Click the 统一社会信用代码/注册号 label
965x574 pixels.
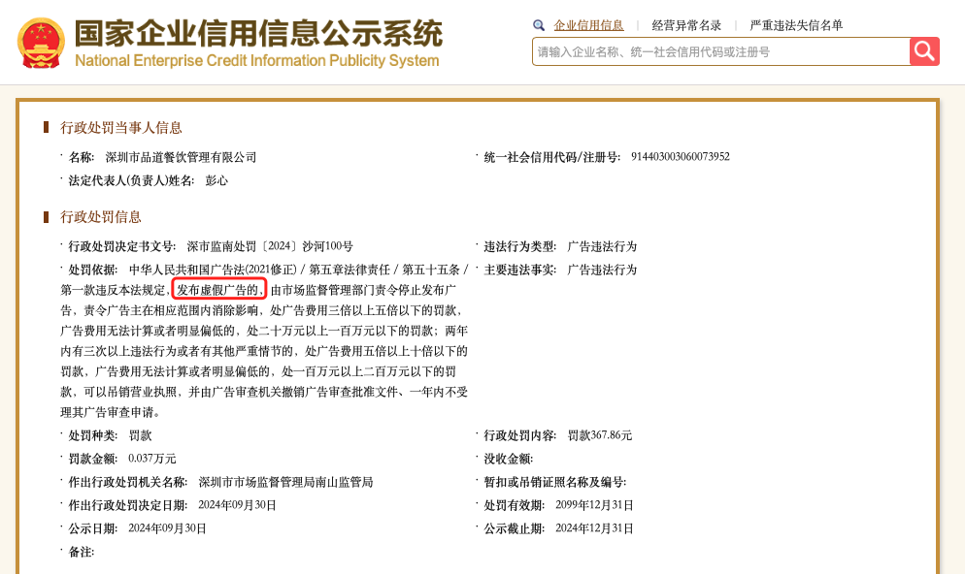pyautogui.click(x=551, y=157)
